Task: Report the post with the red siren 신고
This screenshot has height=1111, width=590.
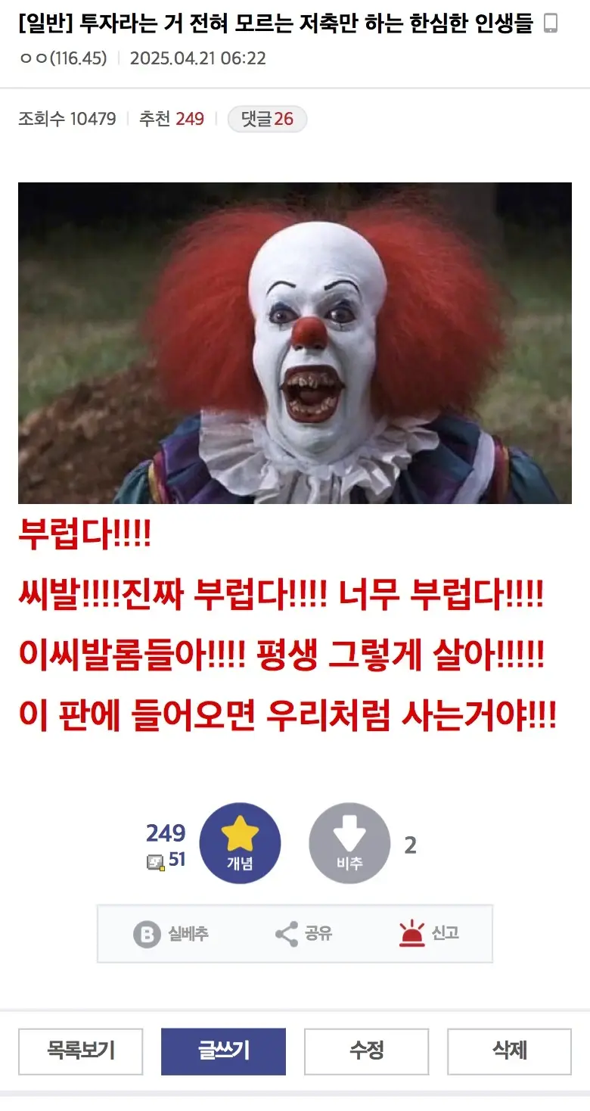Action: pyautogui.click(x=412, y=934)
